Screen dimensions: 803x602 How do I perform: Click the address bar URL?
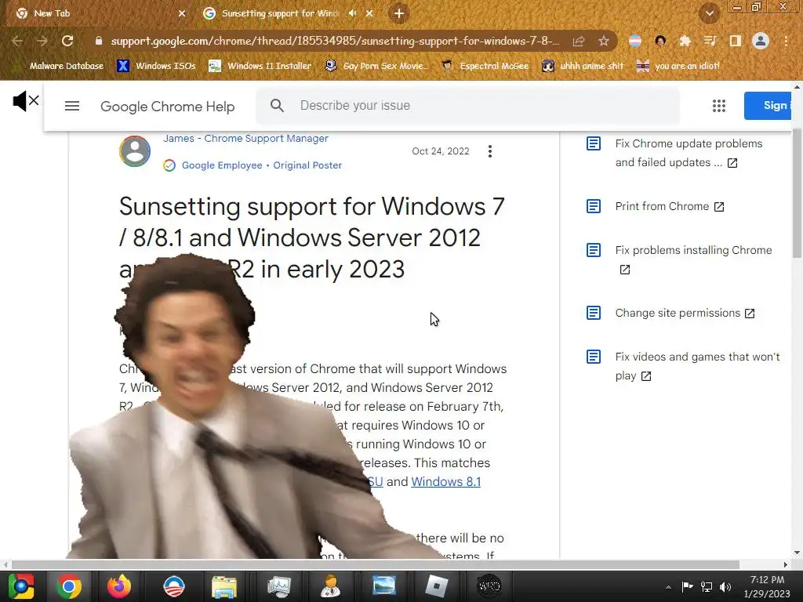(x=335, y=41)
